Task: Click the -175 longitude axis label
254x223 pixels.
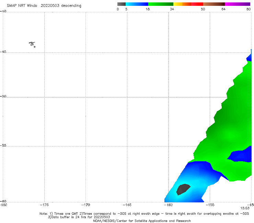Action: coord(44,205)
